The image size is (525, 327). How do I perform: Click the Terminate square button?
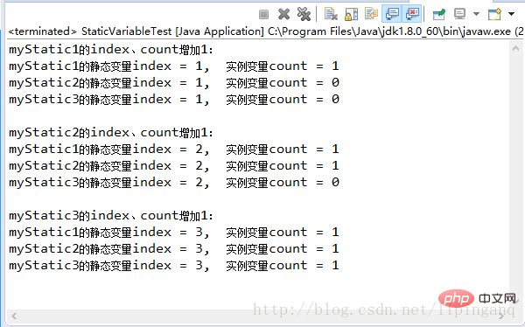click(x=264, y=14)
